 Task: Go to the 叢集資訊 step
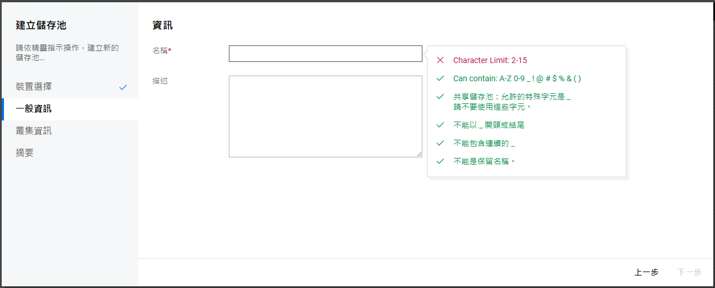point(34,131)
